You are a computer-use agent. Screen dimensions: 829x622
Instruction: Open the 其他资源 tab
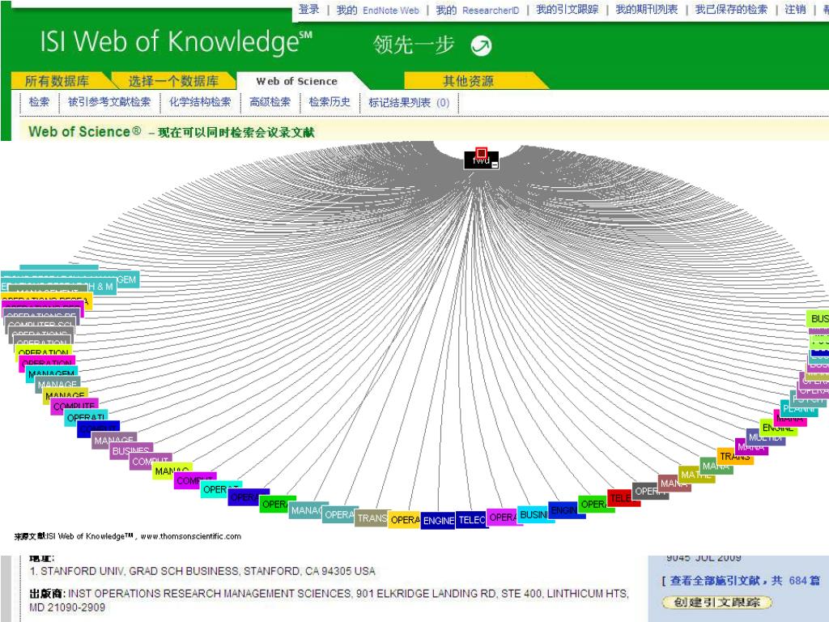pos(469,81)
